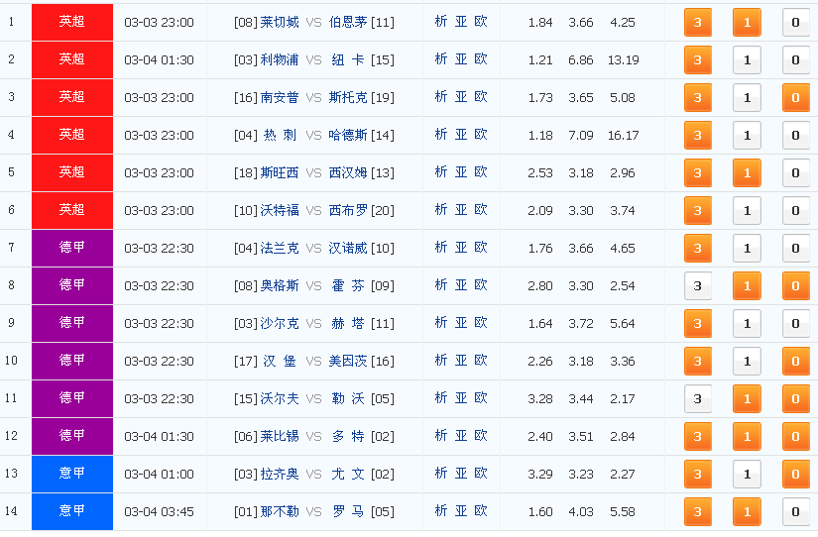818x537 pixels.
Task: Click the 英超 league label in row 1
Action: (x=72, y=22)
